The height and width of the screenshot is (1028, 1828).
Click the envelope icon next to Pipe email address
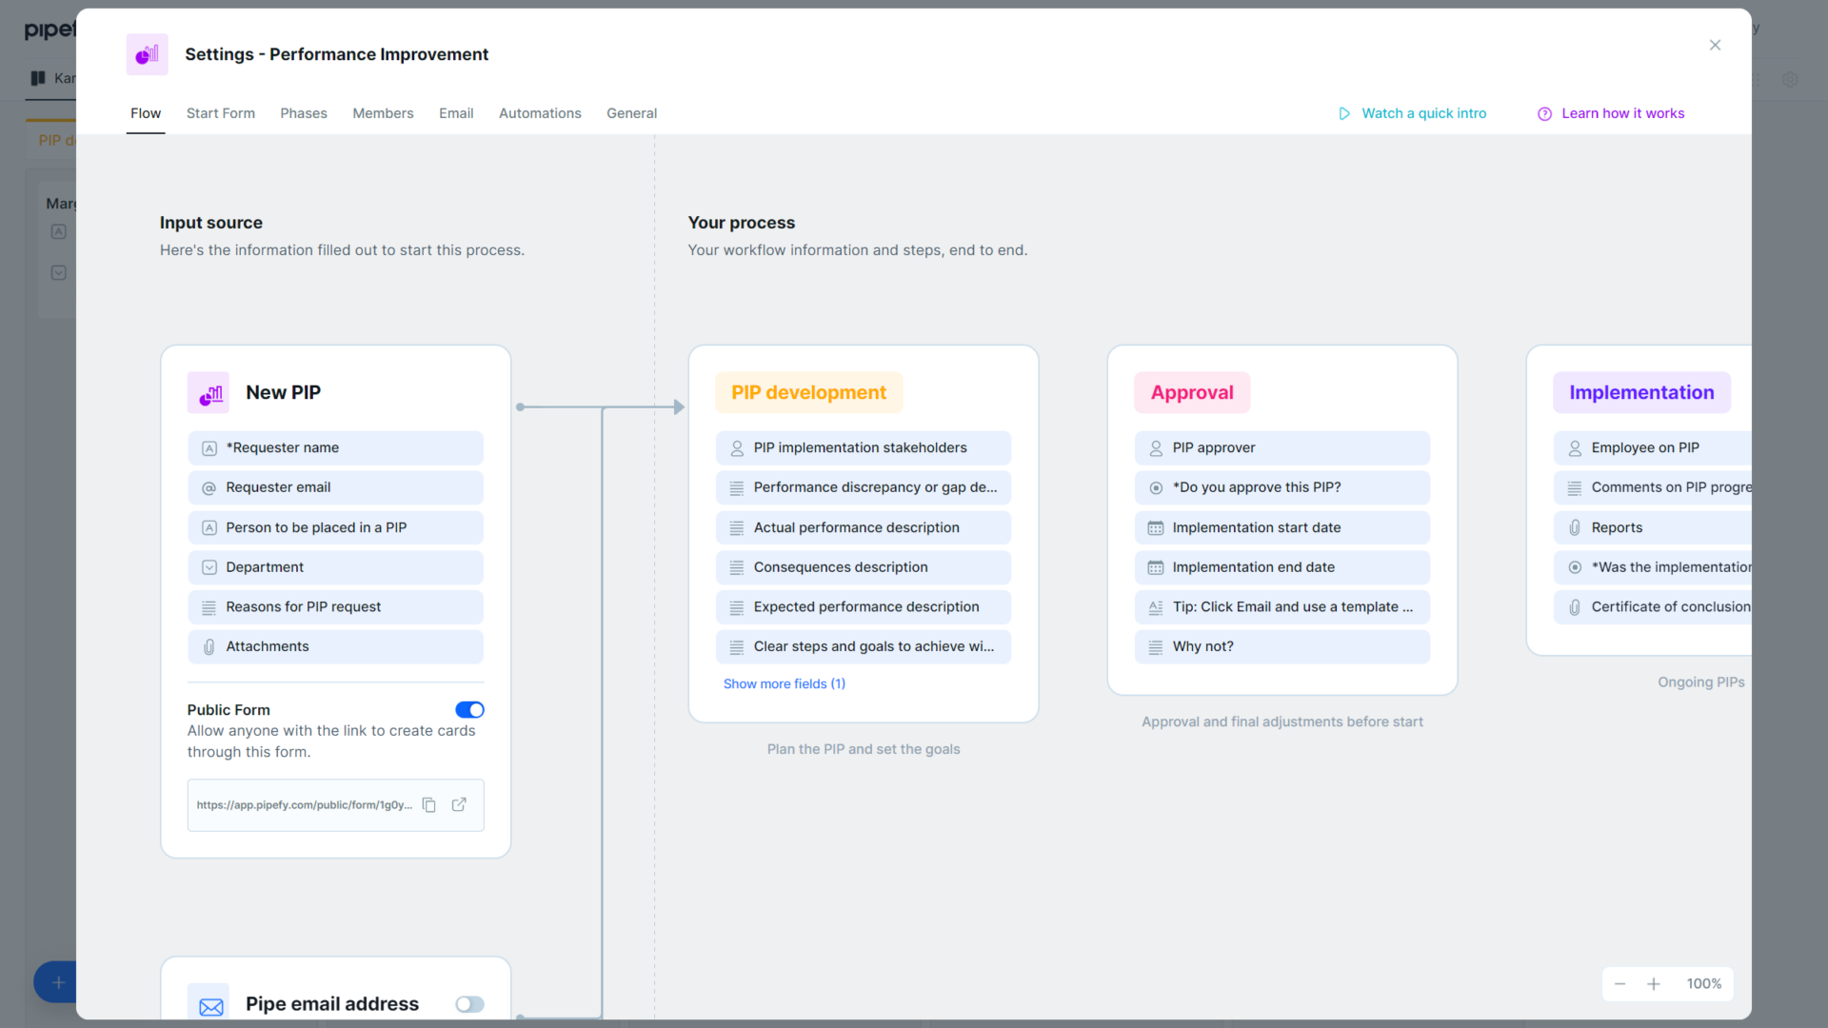(x=210, y=1003)
